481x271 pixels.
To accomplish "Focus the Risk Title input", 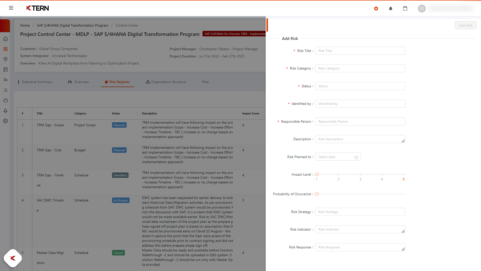I will pos(360,51).
